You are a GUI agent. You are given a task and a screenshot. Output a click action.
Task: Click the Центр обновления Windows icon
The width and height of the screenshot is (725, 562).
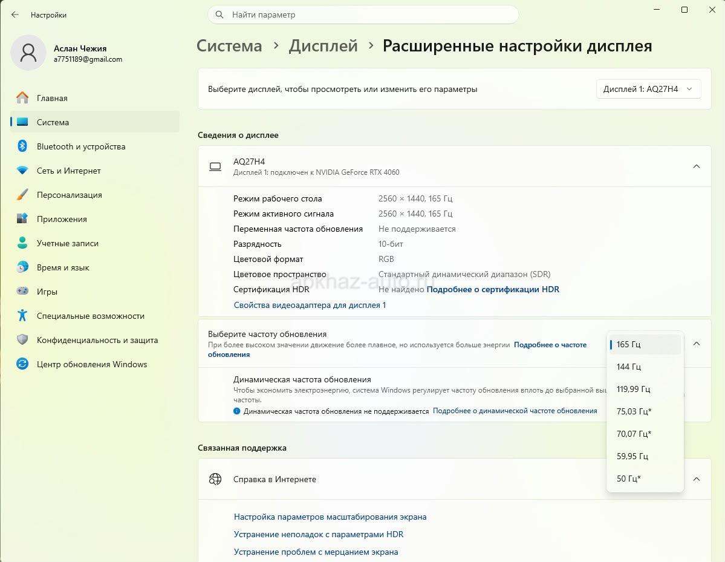coord(22,364)
